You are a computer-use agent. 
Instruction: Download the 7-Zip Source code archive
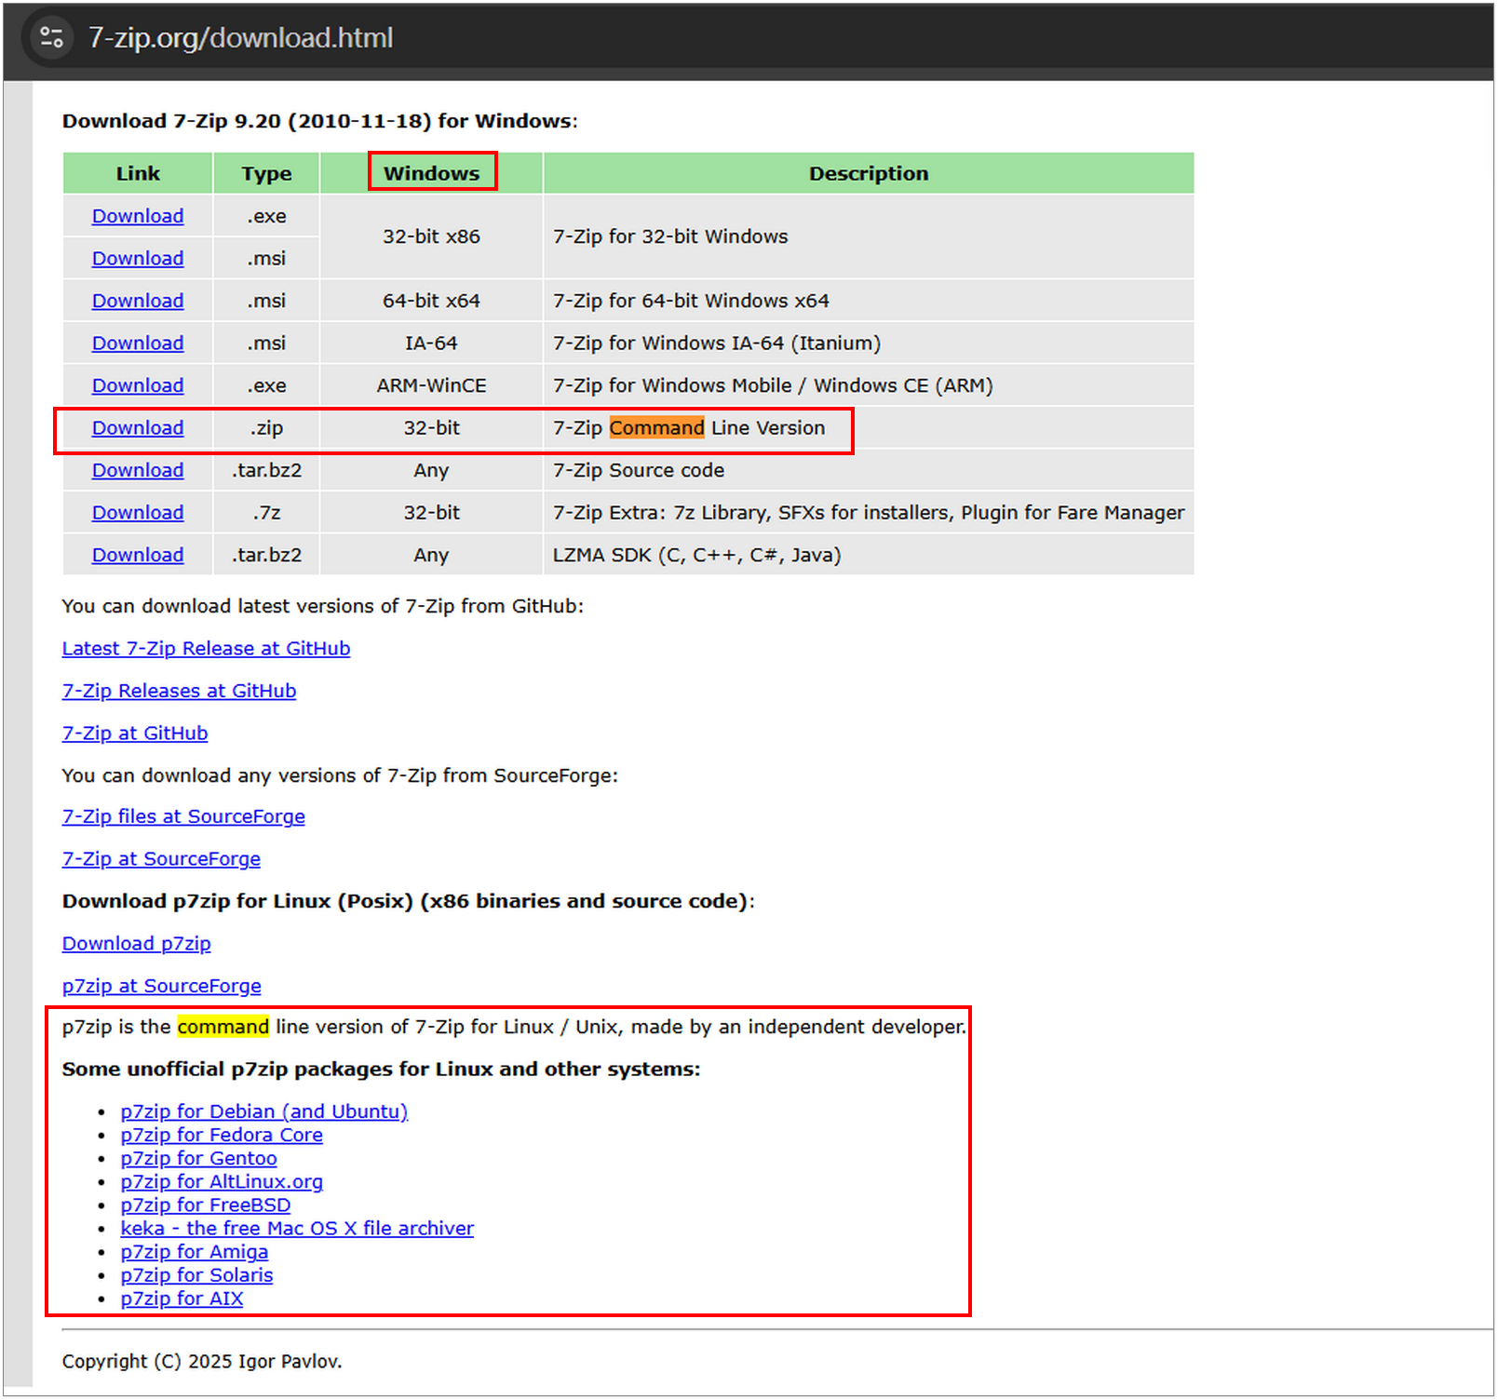pyautogui.click(x=138, y=470)
